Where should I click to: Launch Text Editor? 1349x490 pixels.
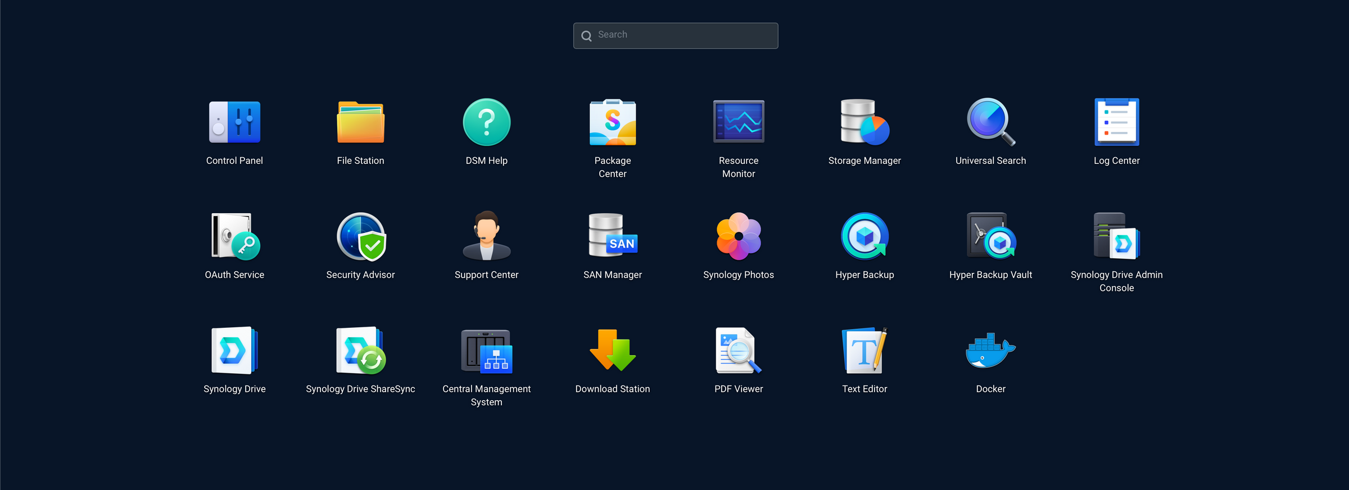tap(864, 350)
